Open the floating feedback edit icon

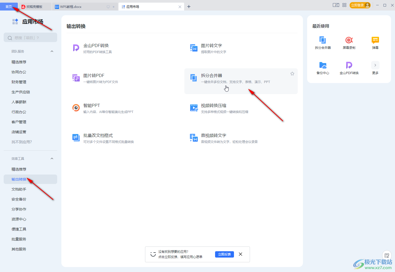pyautogui.click(x=387, y=255)
